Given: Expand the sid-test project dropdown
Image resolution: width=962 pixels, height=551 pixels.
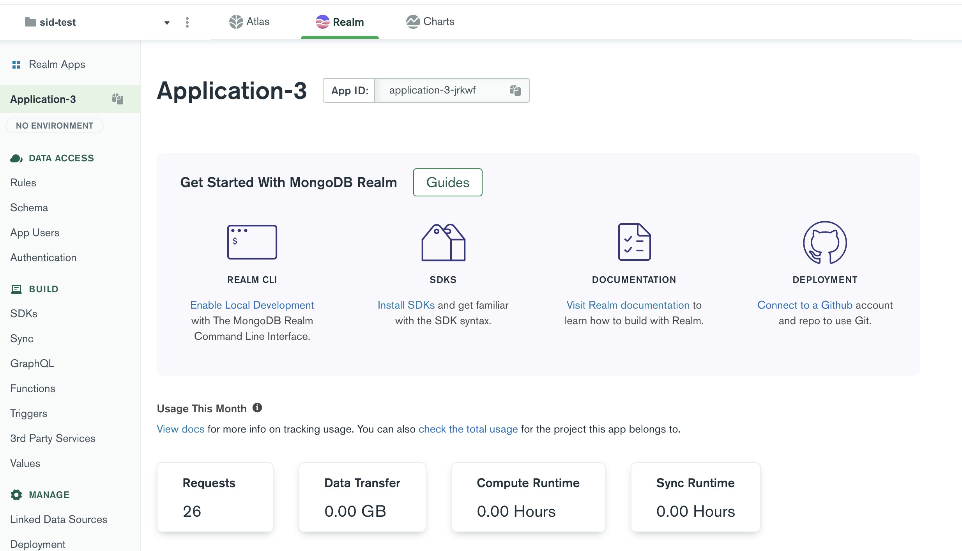Looking at the screenshot, I should point(167,23).
